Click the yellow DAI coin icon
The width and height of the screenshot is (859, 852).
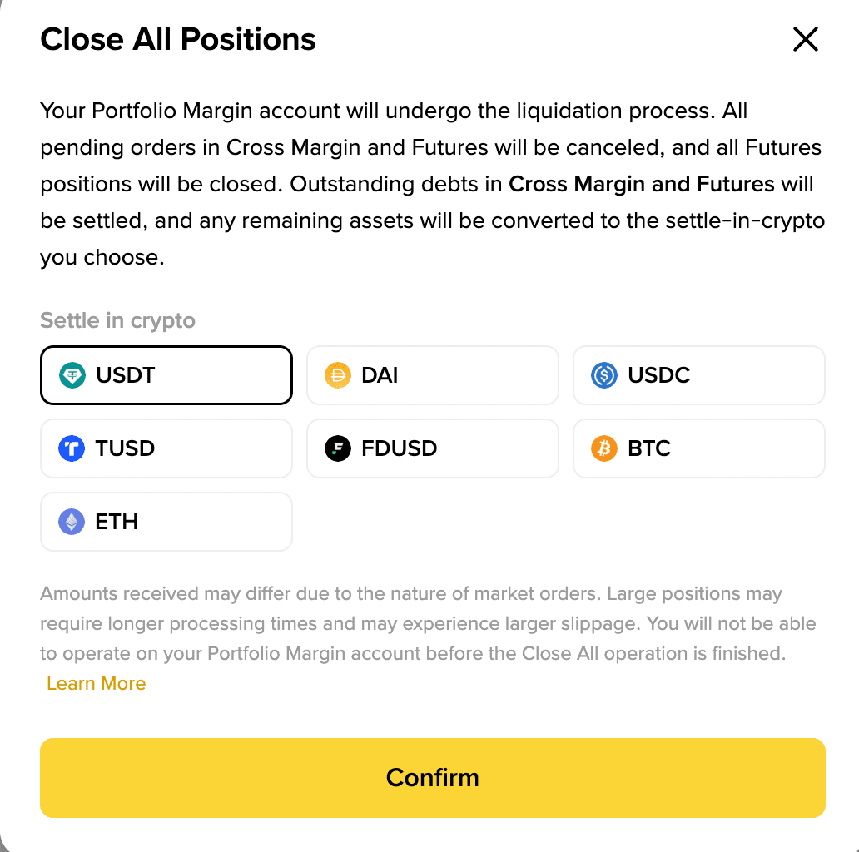coord(338,375)
